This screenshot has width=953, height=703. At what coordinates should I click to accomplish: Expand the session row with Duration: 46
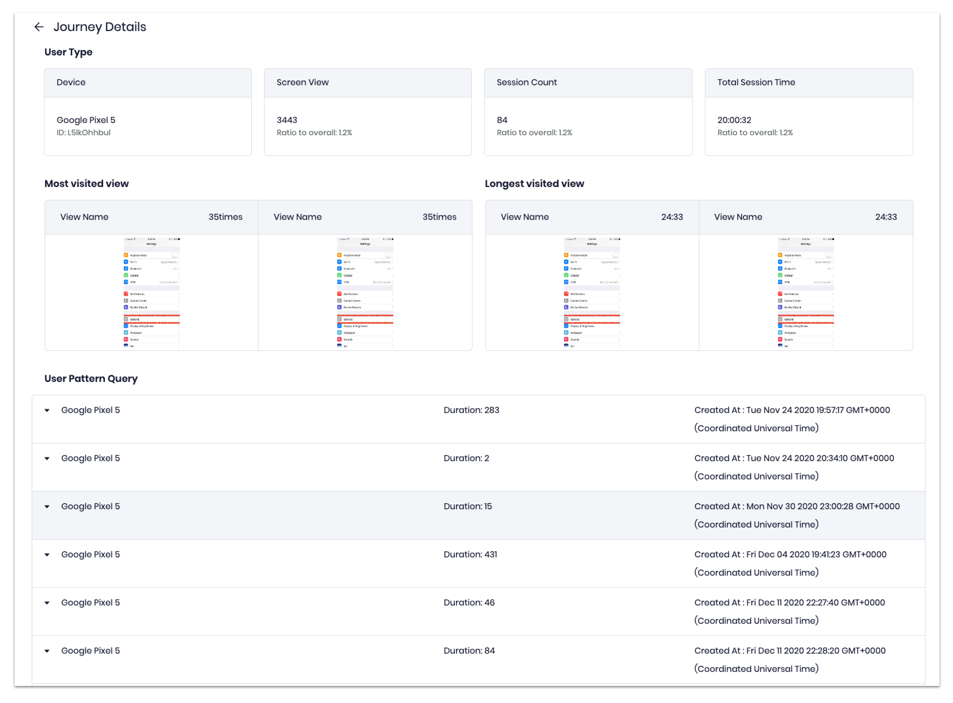pyautogui.click(x=47, y=602)
